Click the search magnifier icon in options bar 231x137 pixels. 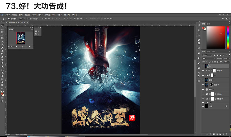click(223, 18)
